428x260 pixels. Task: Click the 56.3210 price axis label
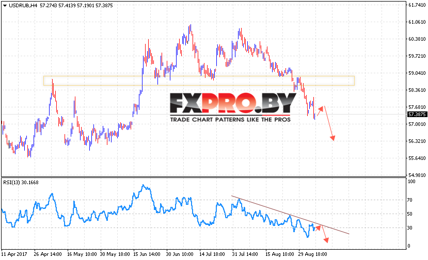(x=417, y=141)
